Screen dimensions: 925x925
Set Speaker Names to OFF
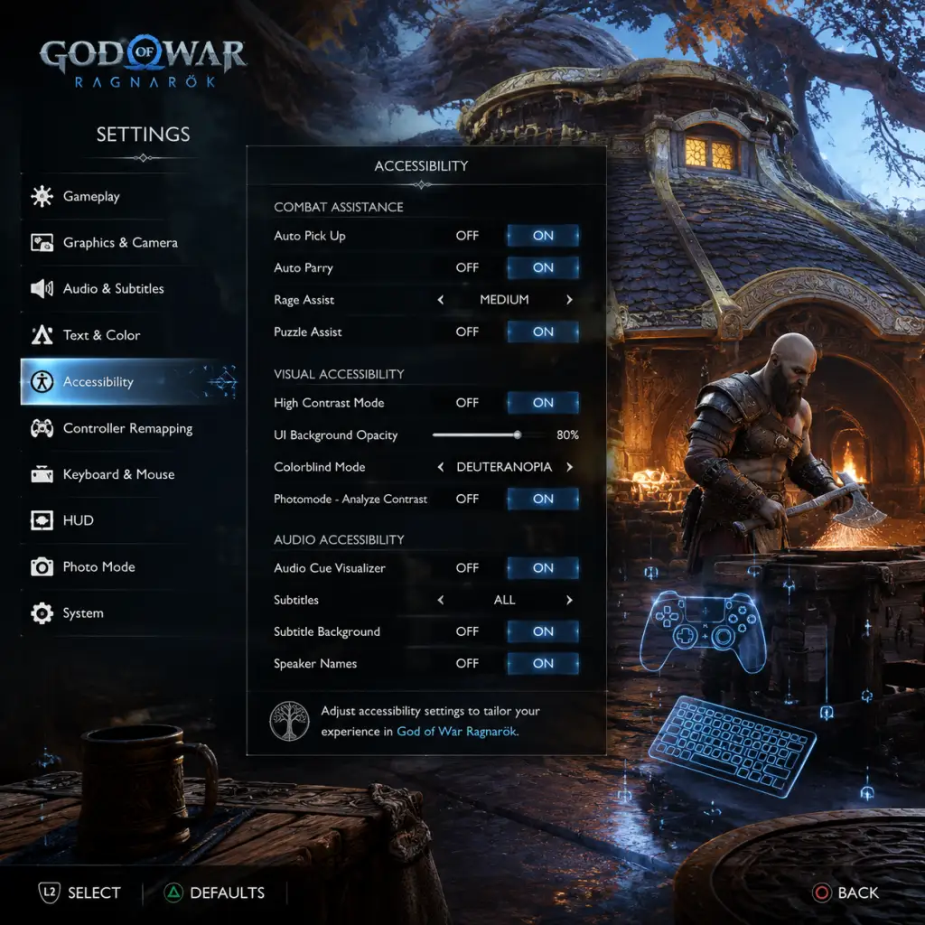click(x=467, y=664)
